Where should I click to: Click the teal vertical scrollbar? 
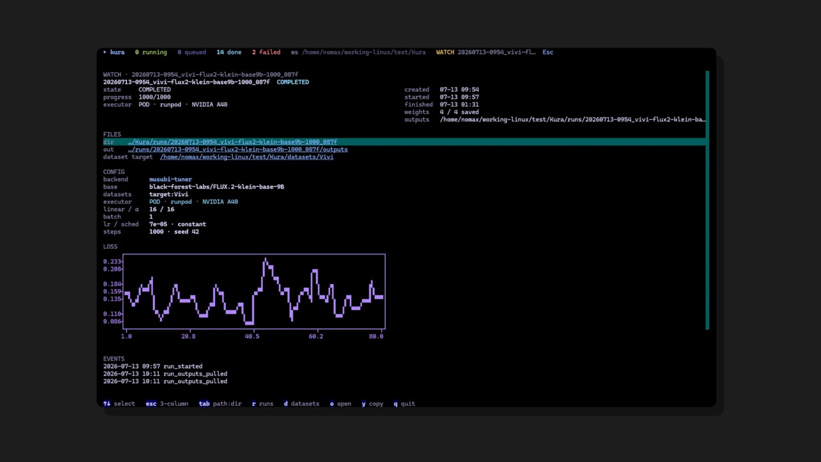(707, 200)
